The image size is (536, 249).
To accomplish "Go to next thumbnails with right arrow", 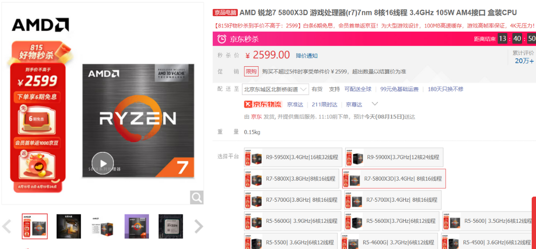I will 199,227.
